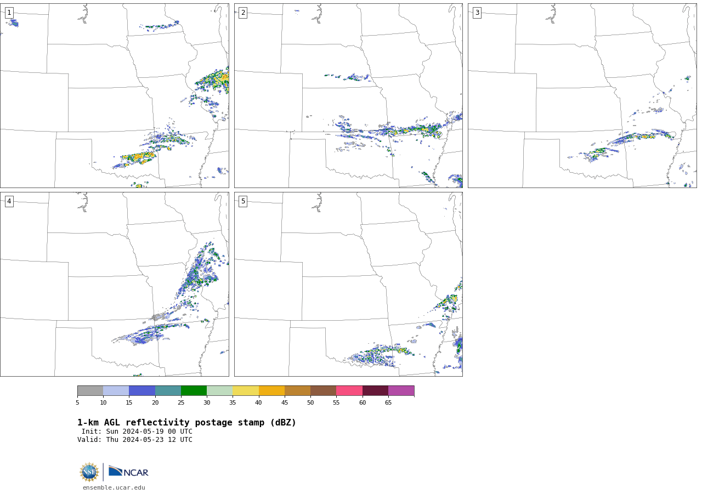Click the colorbar tick label '65'
702x494 pixels.
[x=388, y=403]
